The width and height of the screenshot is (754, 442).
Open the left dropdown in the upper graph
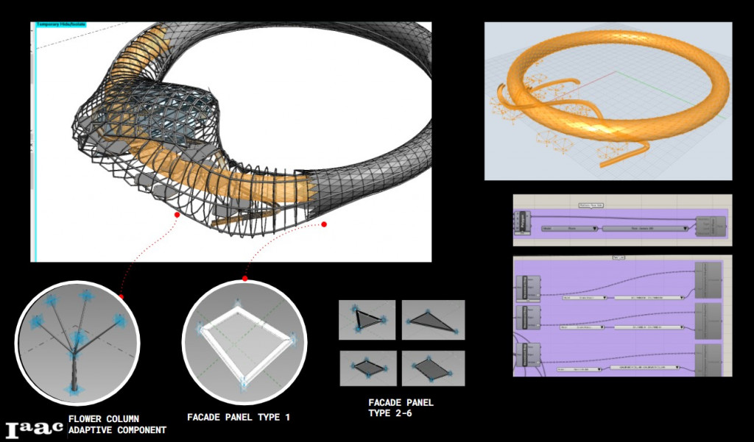568,229
